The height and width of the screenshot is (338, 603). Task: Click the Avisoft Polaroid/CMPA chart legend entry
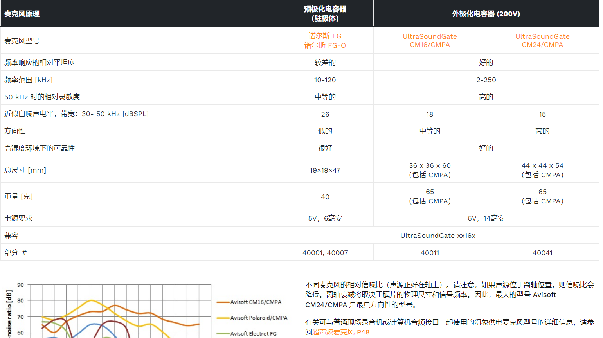pyautogui.click(x=252, y=318)
